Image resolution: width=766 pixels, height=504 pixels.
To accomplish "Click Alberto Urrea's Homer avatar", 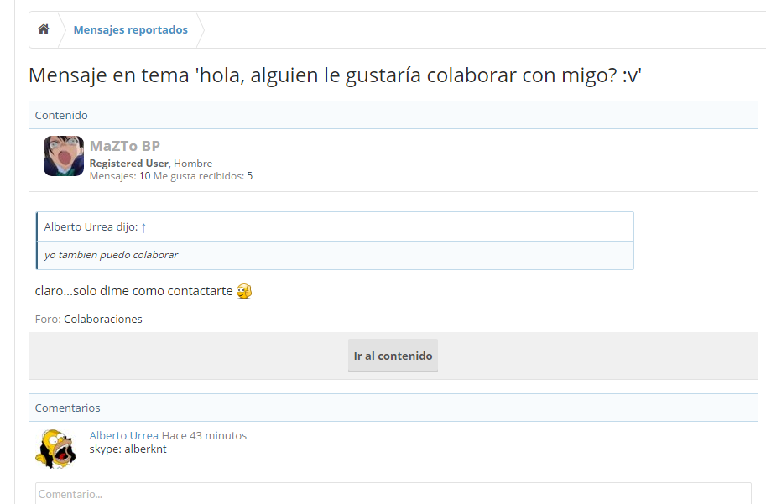I will (x=55, y=449).
